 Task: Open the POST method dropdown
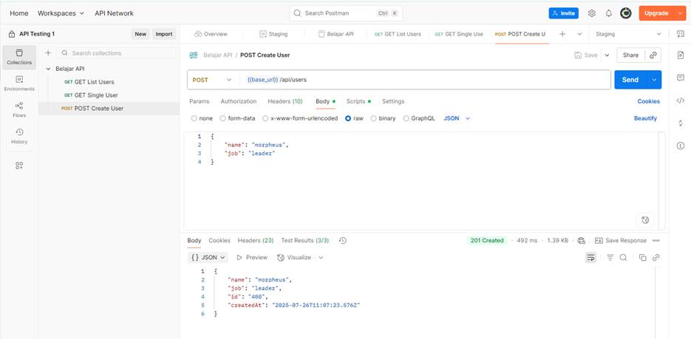[212, 80]
